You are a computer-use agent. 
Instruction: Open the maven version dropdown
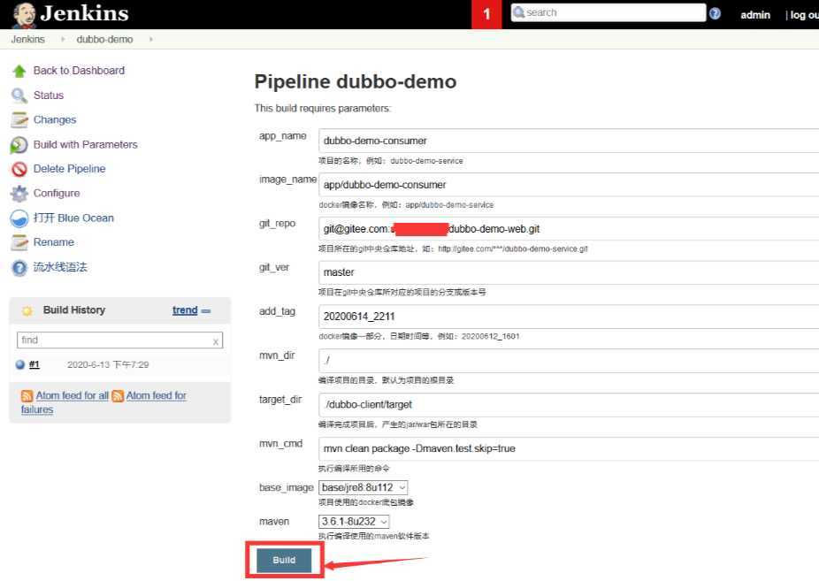[354, 522]
